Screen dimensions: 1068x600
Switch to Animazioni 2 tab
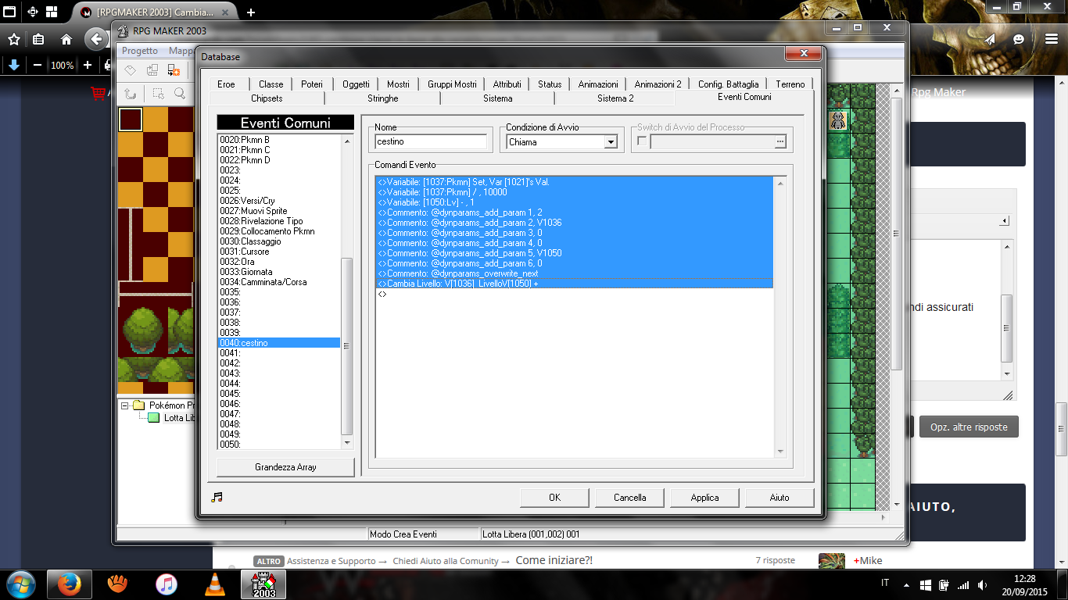(x=658, y=84)
